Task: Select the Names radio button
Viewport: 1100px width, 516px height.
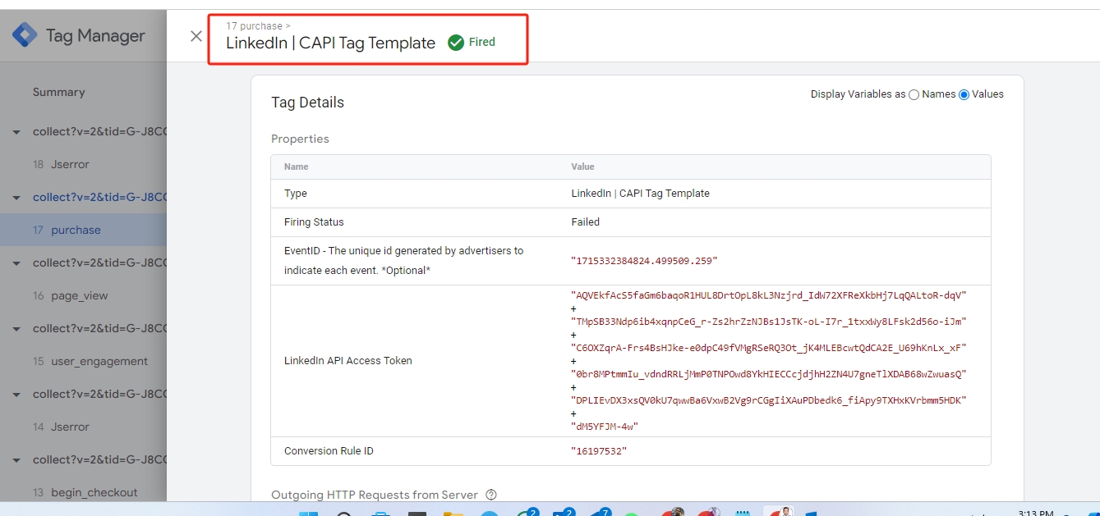Action: [914, 94]
